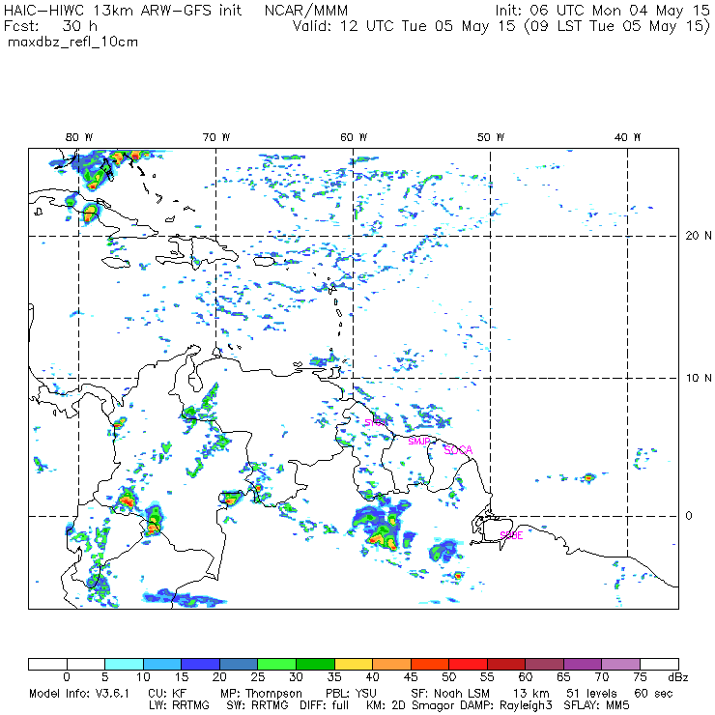Screen dimensions: 715x715
Task: Click the 'DIFF: full' model setting
Action: pyautogui.click(x=325, y=705)
